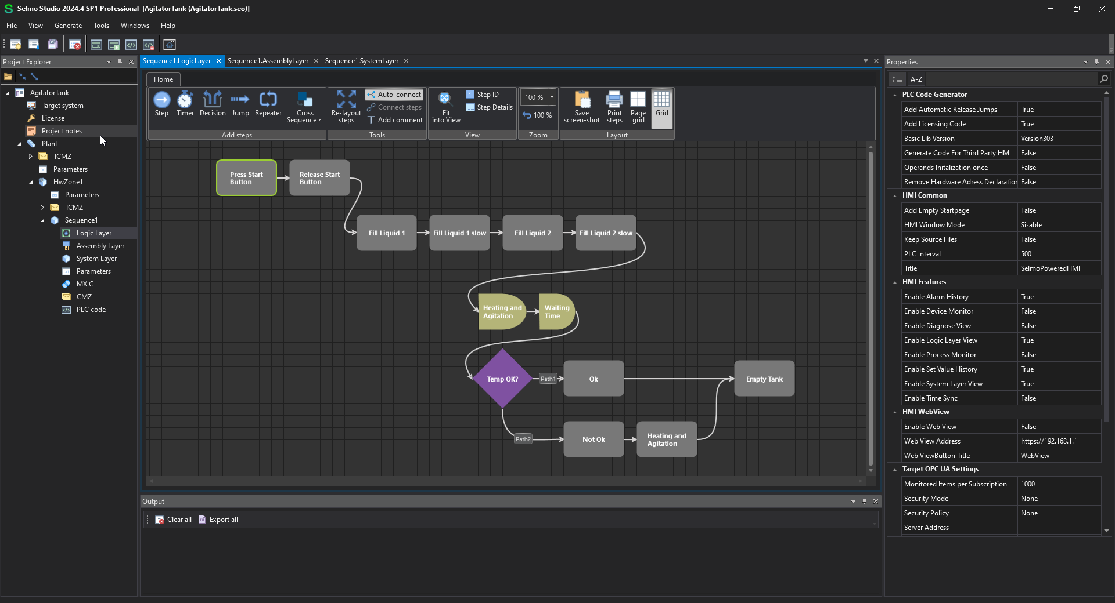The image size is (1115, 603).
Task: Click Print steps icon
Action: point(614,107)
